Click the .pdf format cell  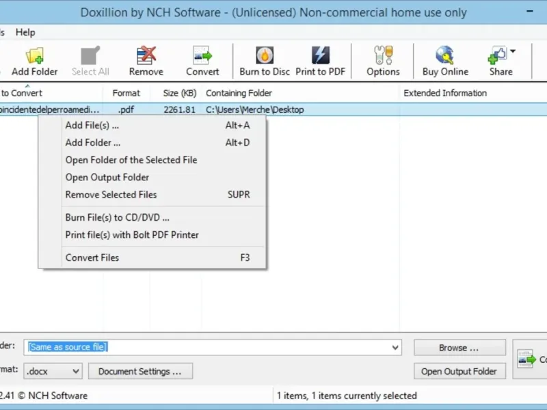point(126,109)
